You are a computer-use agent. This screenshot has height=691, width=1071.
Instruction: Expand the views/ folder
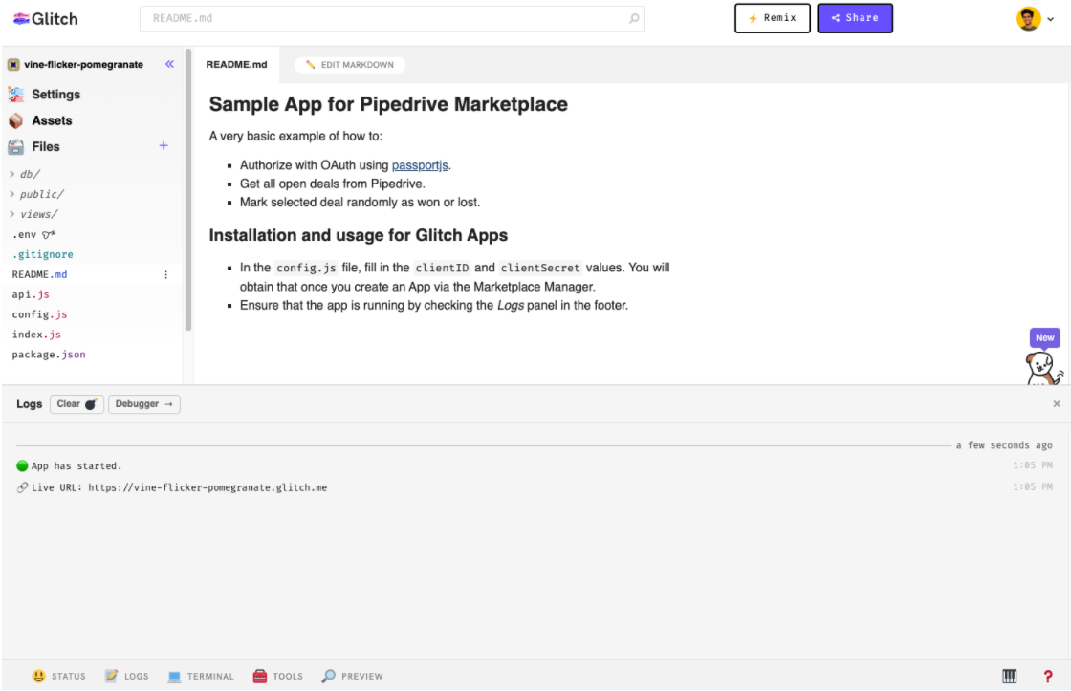pyautogui.click(x=34, y=214)
